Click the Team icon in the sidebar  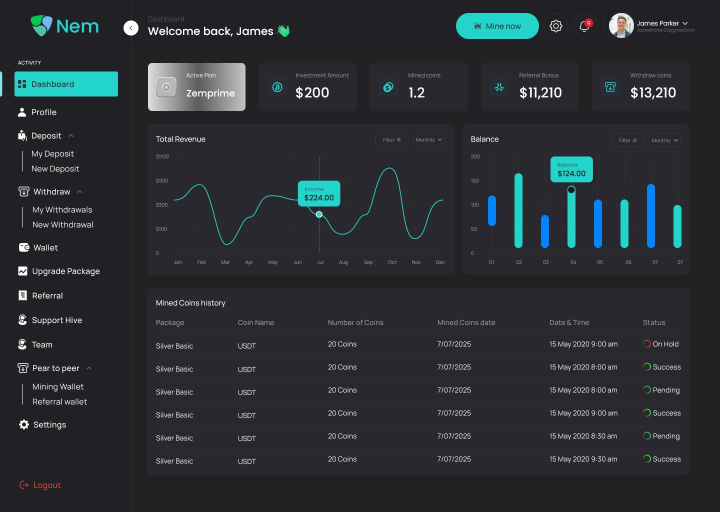coord(22,344)
